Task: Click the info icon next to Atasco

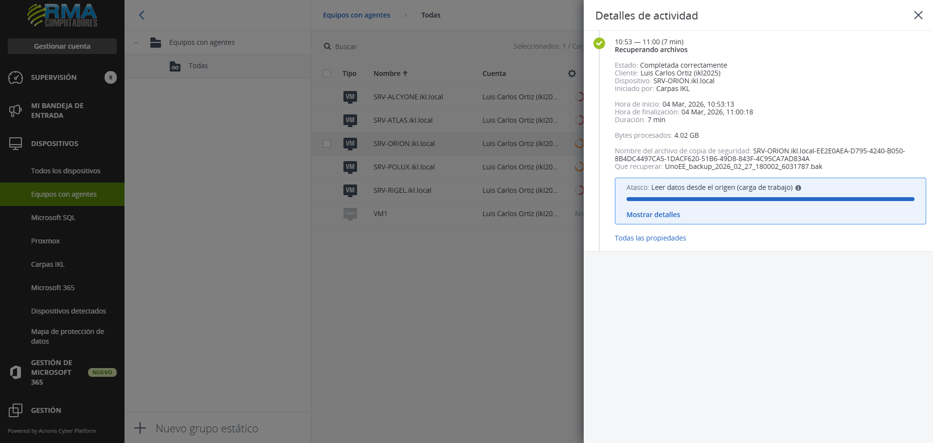Action: (798, 188)
